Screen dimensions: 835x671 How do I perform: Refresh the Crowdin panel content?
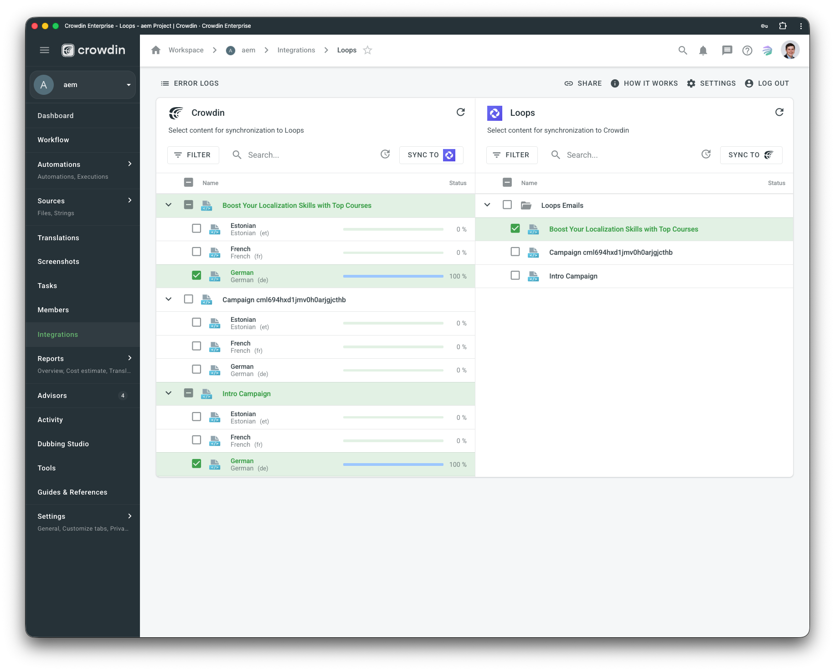click(x=460, y=112)
